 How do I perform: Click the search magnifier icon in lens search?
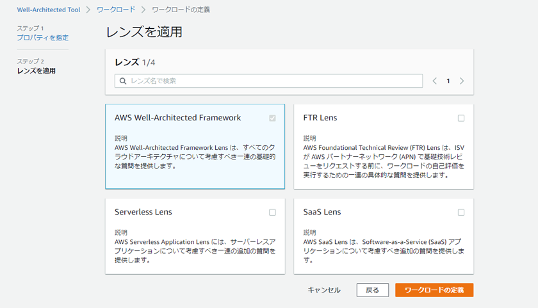[x=123, y=81]
